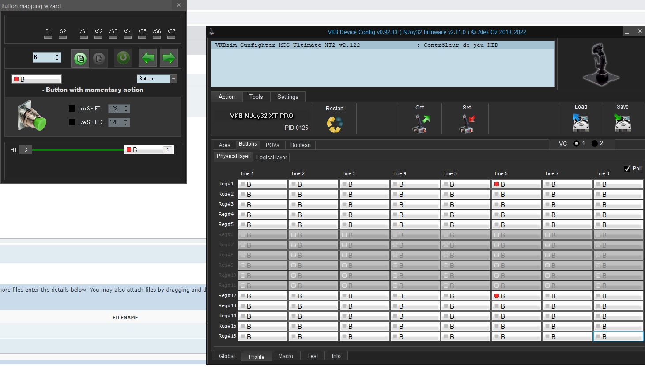Go to previous button with green left arrow
This screenshot has width=645, height=369.
pos(148,58)
